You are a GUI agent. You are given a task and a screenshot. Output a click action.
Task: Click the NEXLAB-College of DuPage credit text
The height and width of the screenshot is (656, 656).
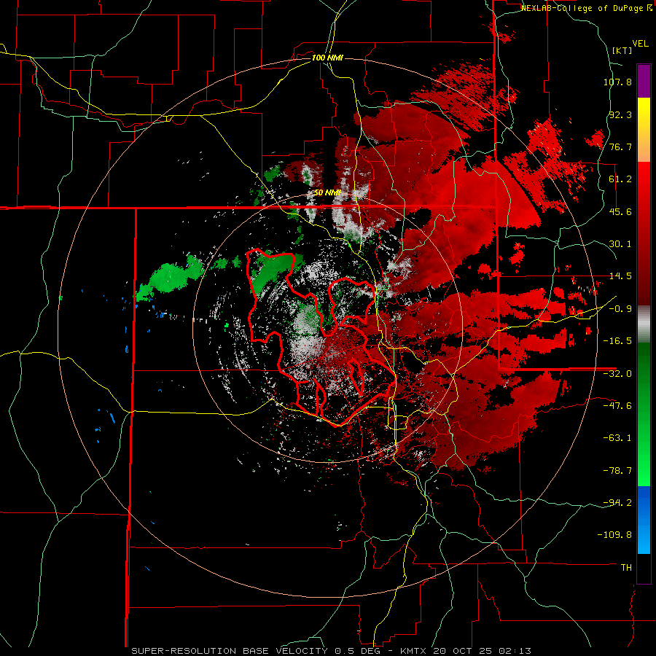[x=586, y=8]
